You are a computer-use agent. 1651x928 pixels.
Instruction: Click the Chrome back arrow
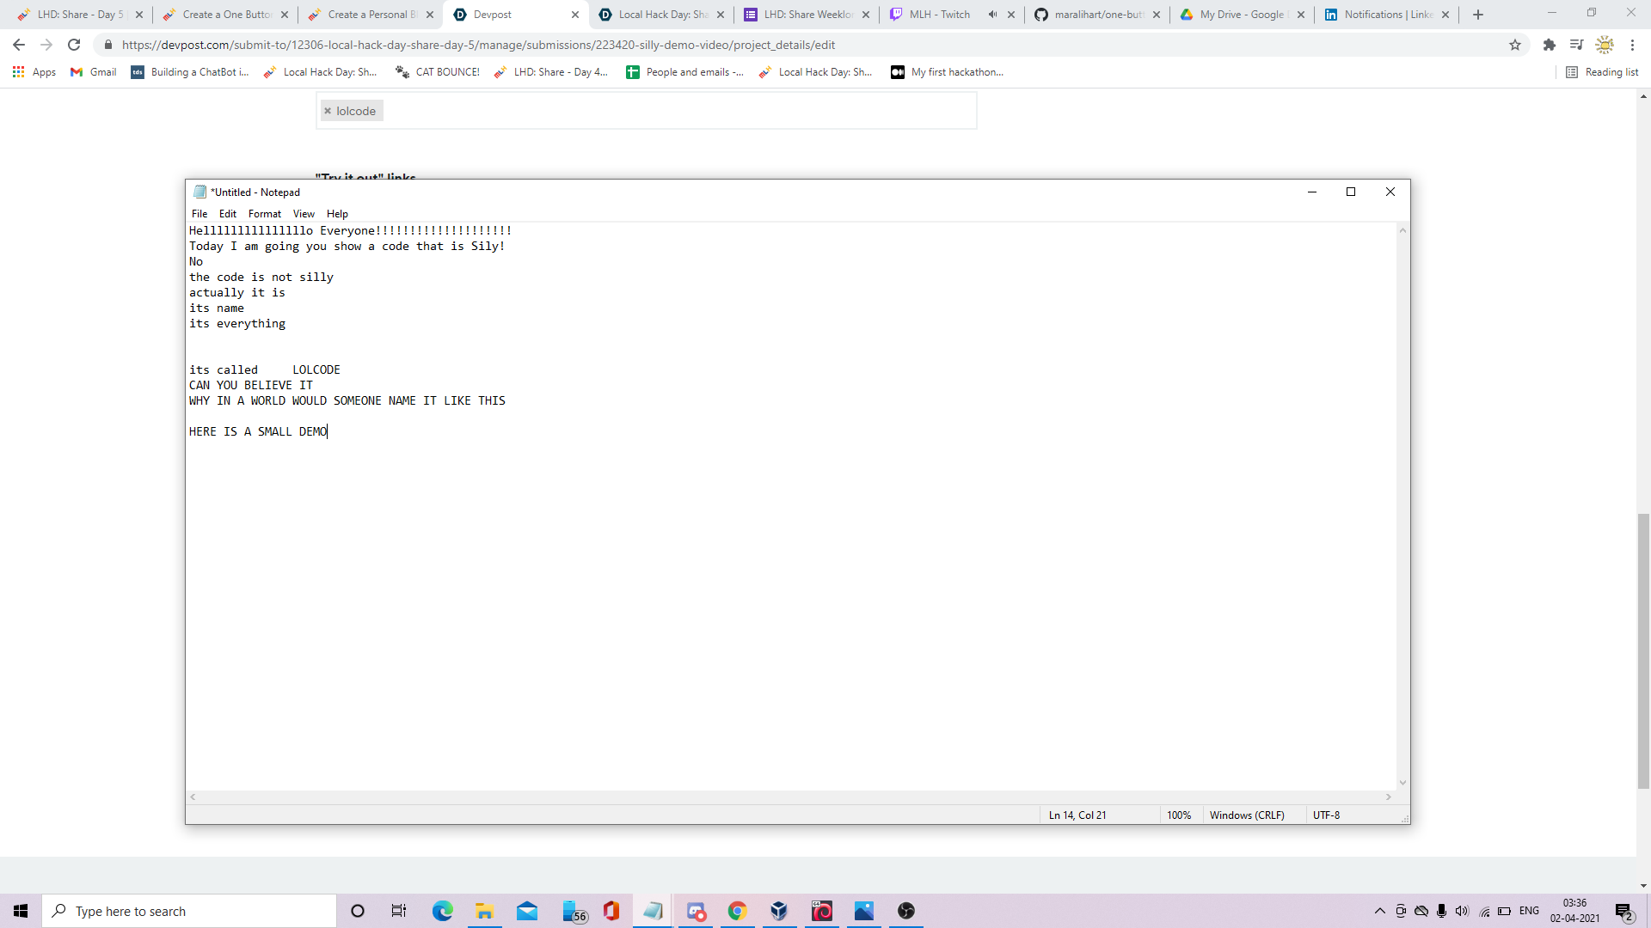19,45
